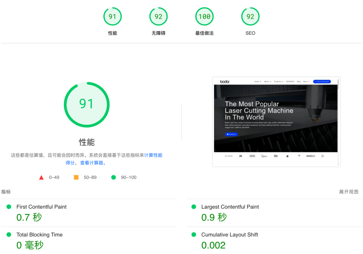The height and width of the screenshot is (254, 363).
Task: Click the large 性能 heading below gauge
Action: click(x=87, y=142)
